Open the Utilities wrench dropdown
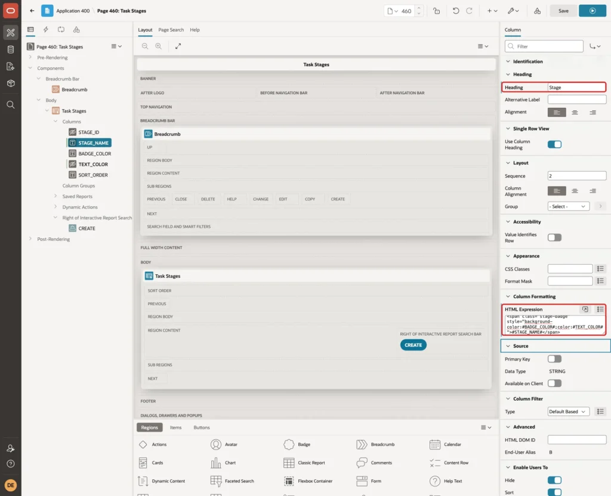Screen dimensions: 611x496 click(x=513, y=11)
